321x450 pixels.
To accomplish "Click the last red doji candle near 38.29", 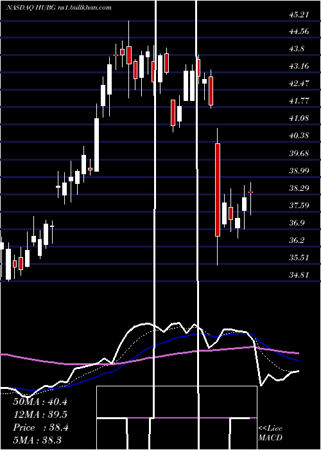I will click(x=251, y=192).
